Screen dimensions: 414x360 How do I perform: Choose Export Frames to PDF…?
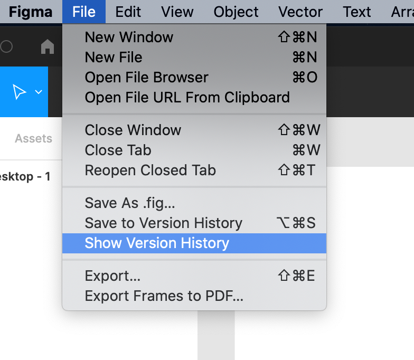click(x=164, y=296)
